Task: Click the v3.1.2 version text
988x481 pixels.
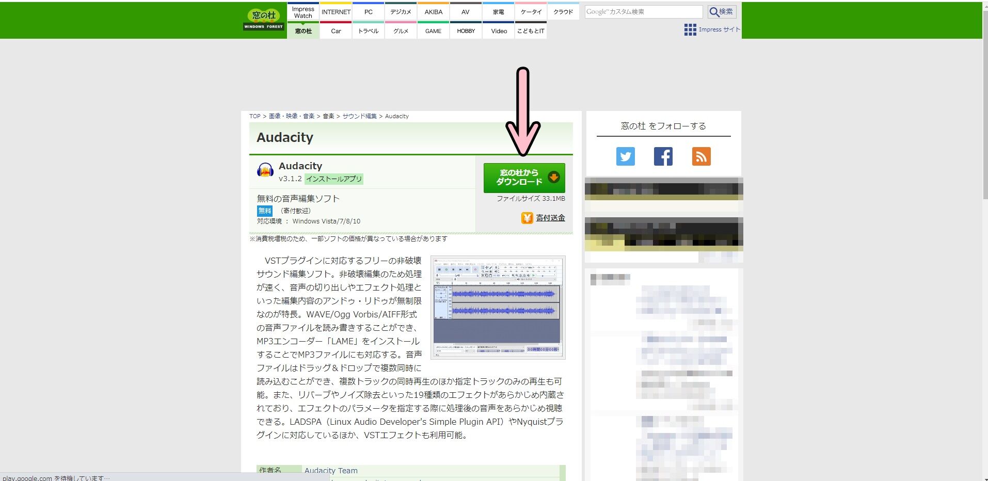Action: click(x=290, y=179)
